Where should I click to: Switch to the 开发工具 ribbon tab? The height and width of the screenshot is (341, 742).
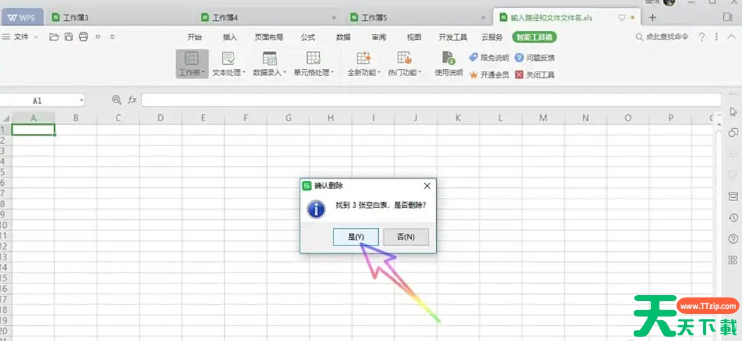pos(453,37)
